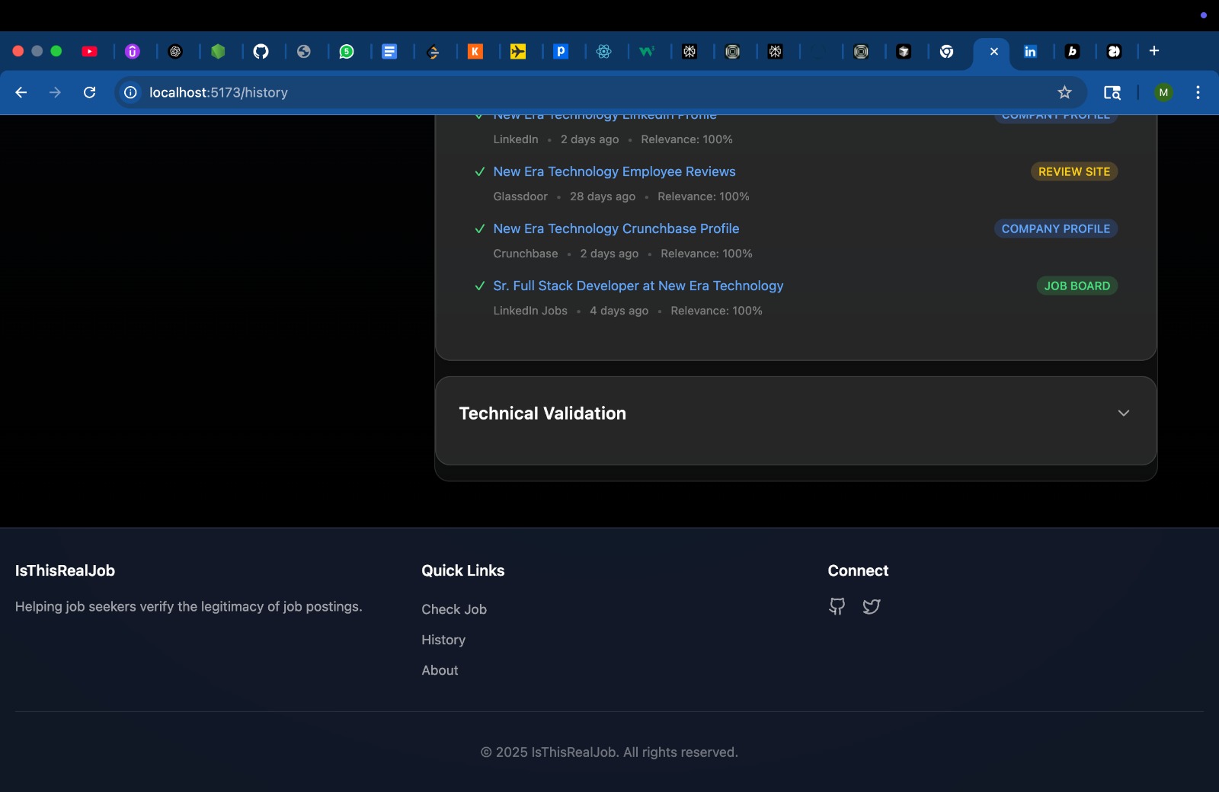Image resolution: width=1219 pixels, height=792 pixels.
Task: Open the Google Docs tab
Action: click(x=389, y=52)
